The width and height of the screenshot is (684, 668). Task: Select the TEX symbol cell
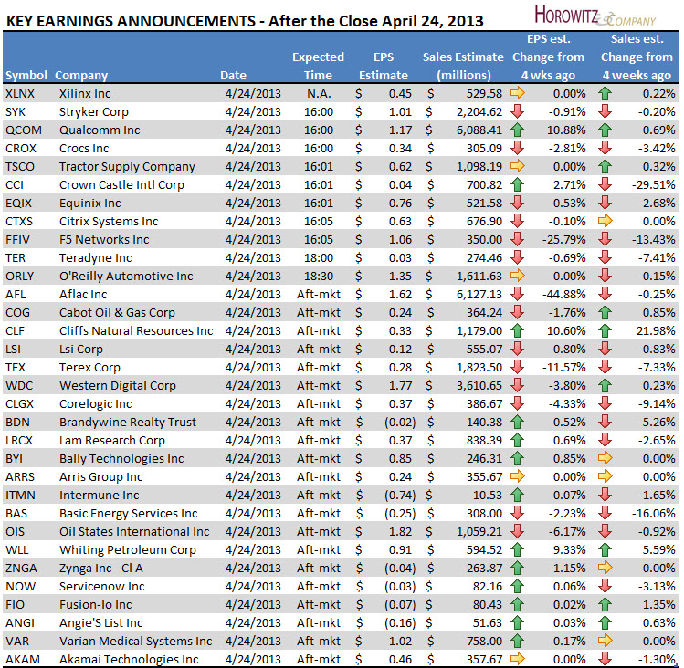[16, 367]
